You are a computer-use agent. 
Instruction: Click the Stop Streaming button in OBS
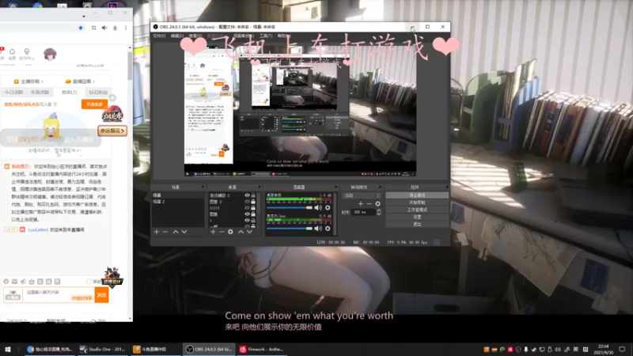(417, 195)
